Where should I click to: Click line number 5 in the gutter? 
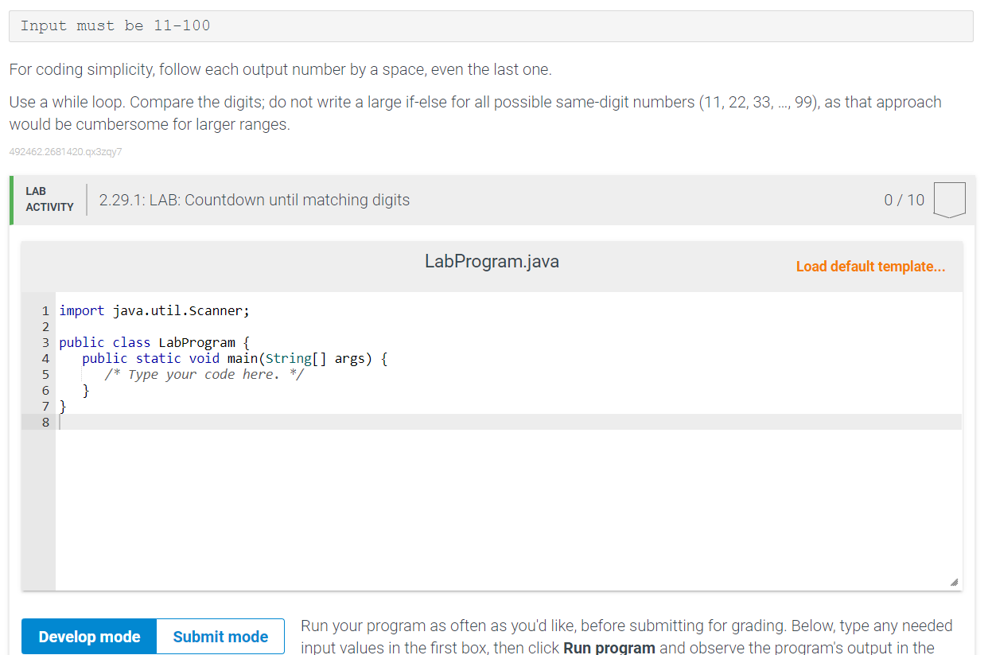pos(45,374)
